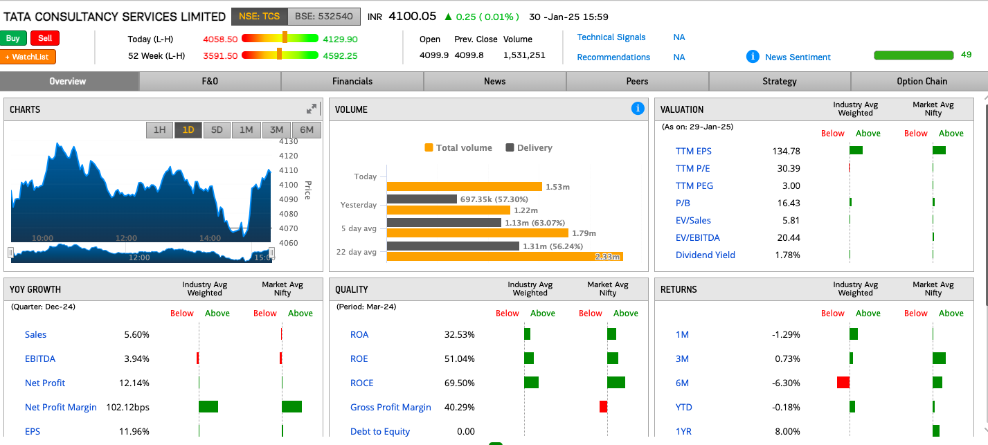Open the TTM P/E valuation metric
Image resolution: width=988 pixels, height=445 pixels.
tap(692, 168)
